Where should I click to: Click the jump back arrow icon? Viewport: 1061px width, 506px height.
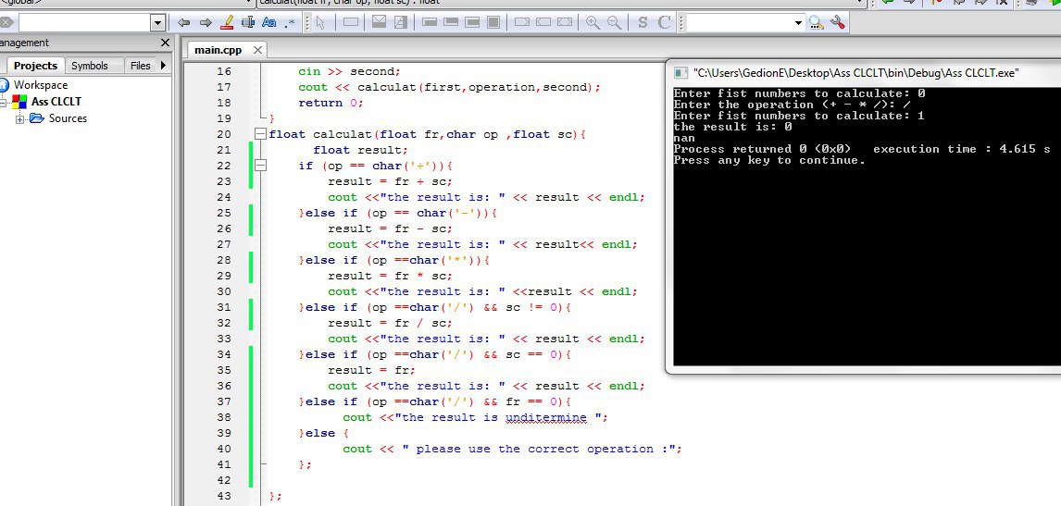[183, 22]
